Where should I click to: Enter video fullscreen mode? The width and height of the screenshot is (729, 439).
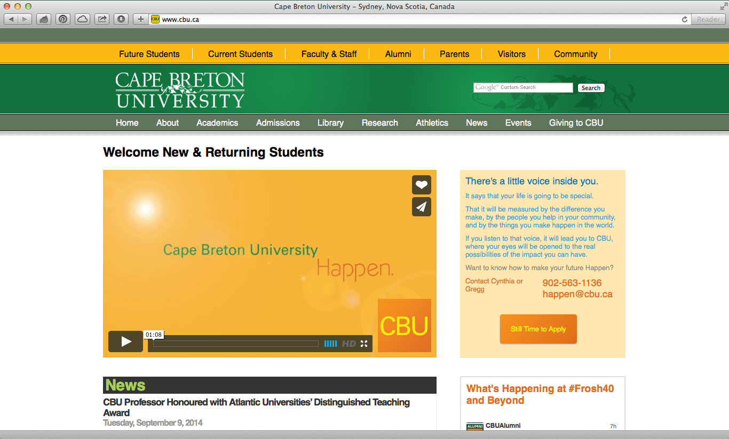point(364,344)
